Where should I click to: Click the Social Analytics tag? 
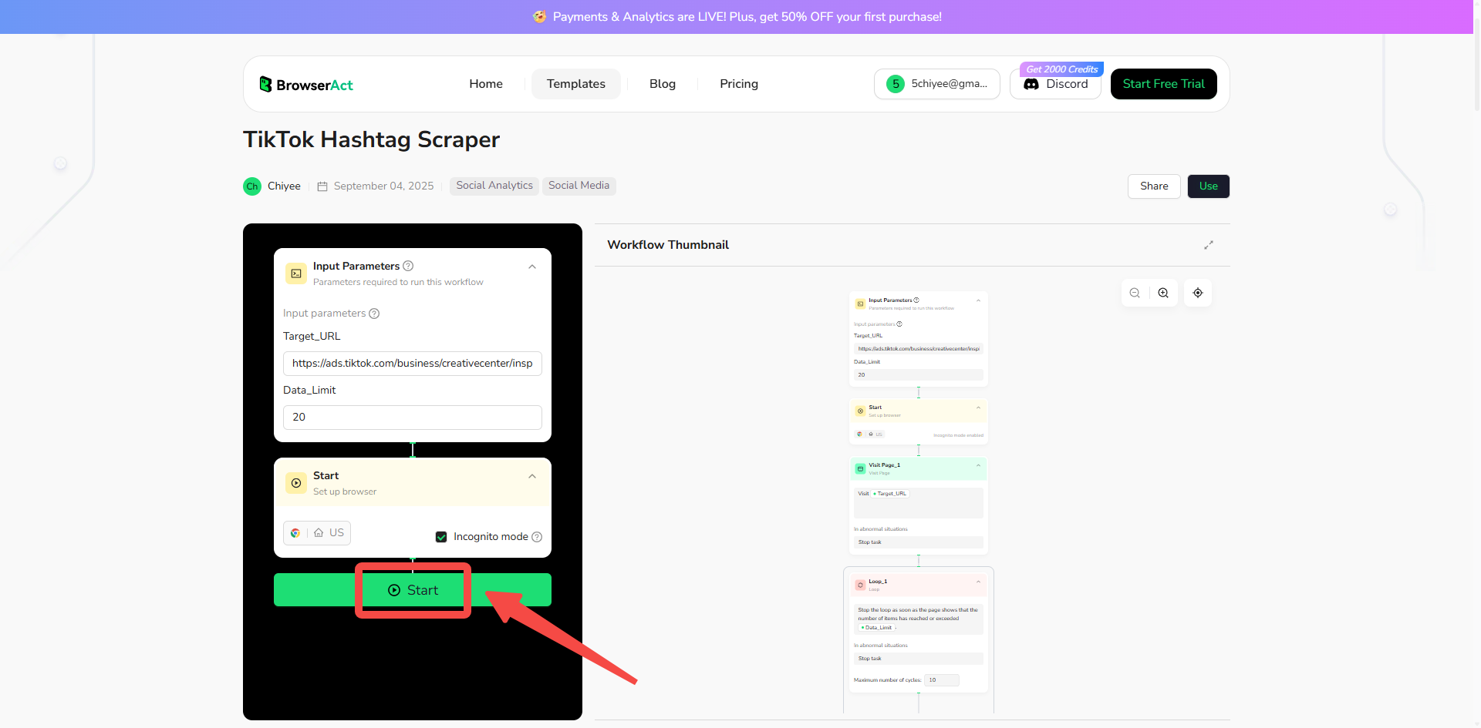(x=494, y=186)
